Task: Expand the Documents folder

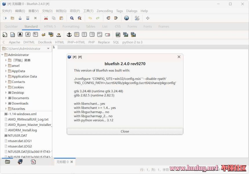Action: [6, 98]
